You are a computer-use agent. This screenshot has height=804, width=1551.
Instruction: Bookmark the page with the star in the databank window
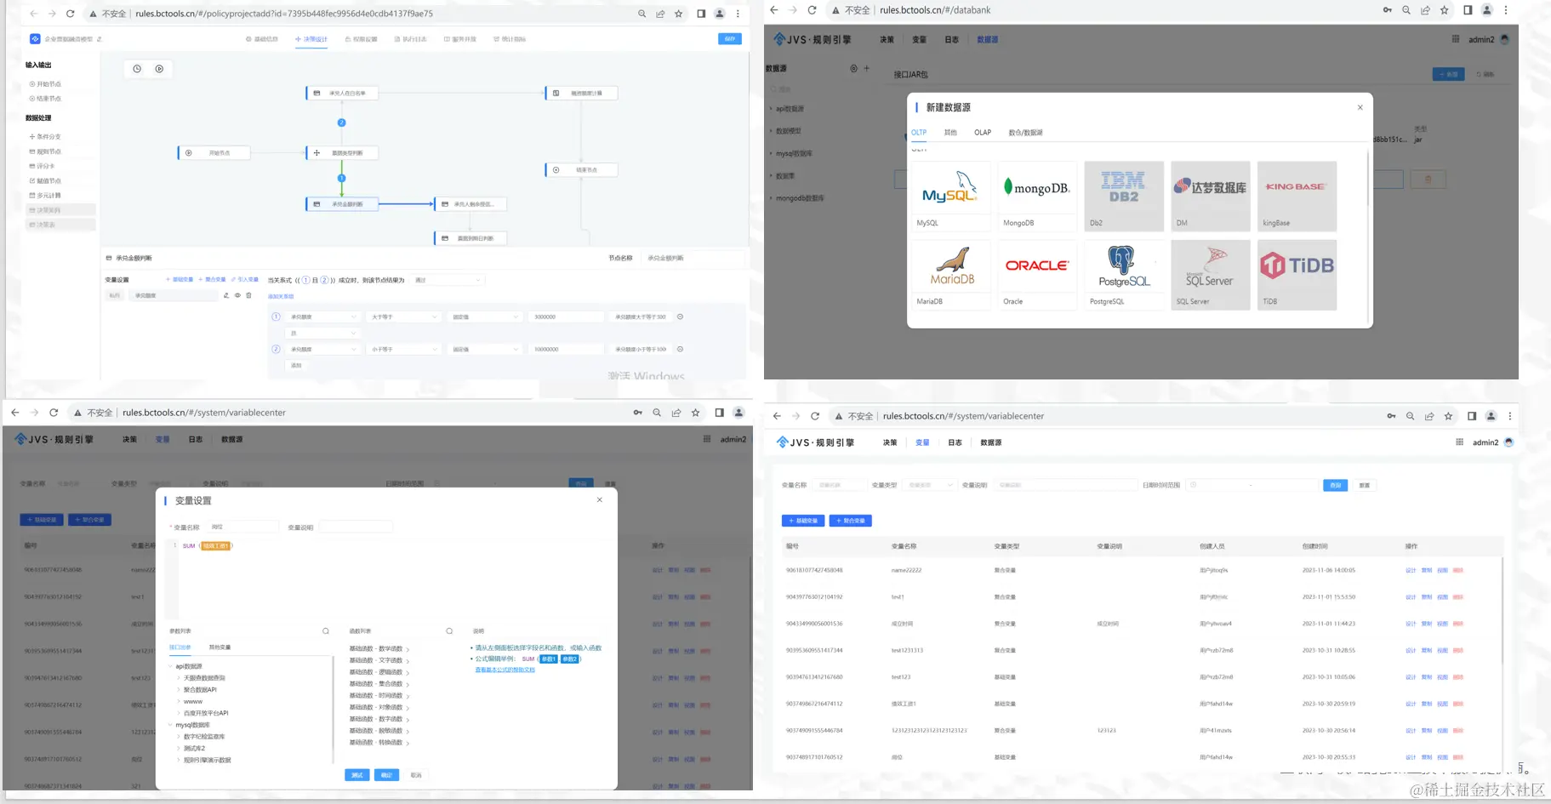pos(1445,10)
